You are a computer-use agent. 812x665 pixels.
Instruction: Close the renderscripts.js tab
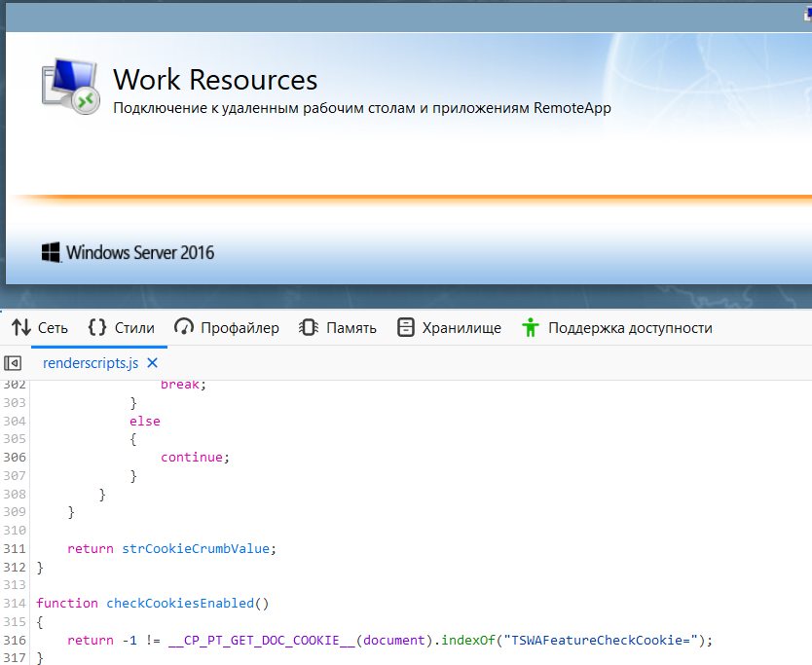click(152, 363)
